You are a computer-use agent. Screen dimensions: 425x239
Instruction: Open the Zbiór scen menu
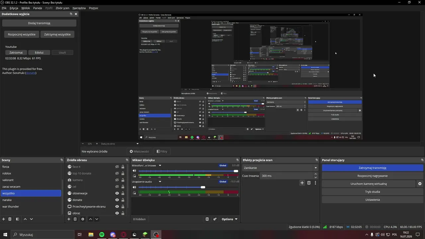tap(62, 8)
